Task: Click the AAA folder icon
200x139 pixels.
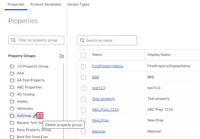Action: point(12,73)
